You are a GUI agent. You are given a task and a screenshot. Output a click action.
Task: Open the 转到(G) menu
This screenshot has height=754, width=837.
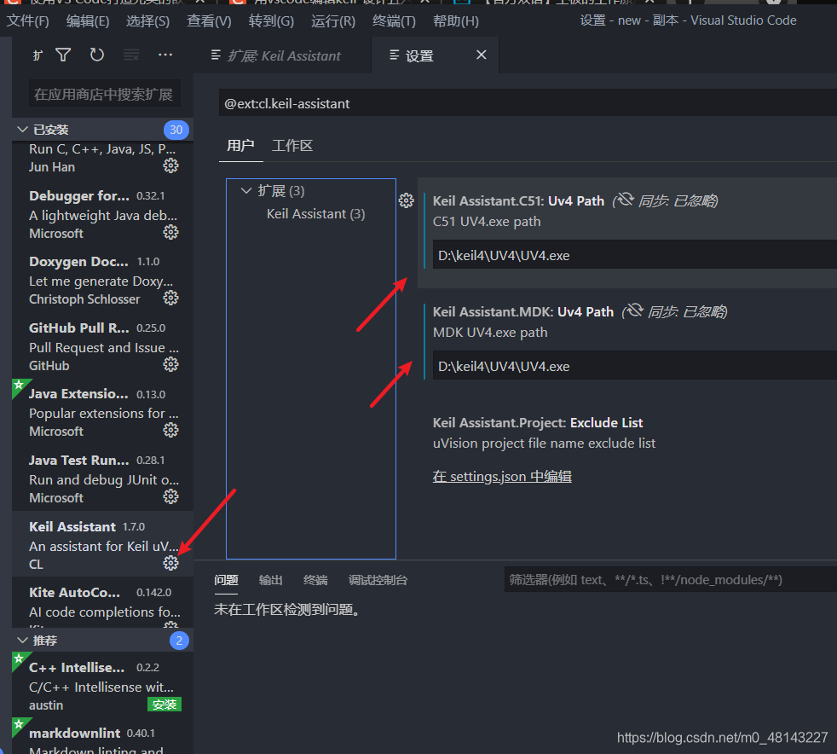[x=271, y=20]
